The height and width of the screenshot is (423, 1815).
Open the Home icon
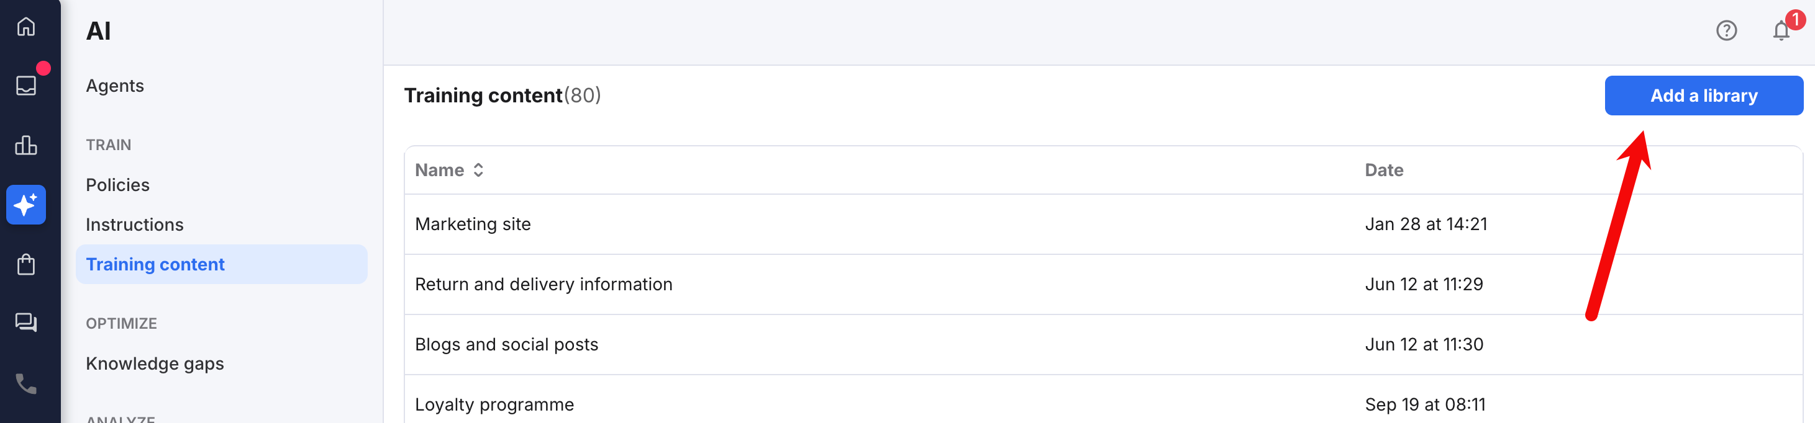[25, 27]
